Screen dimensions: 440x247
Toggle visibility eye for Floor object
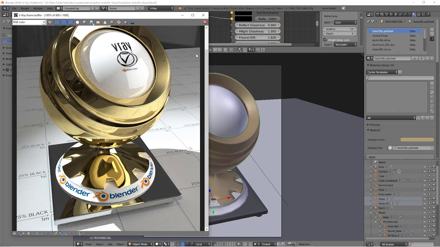[x=425, y=190]
